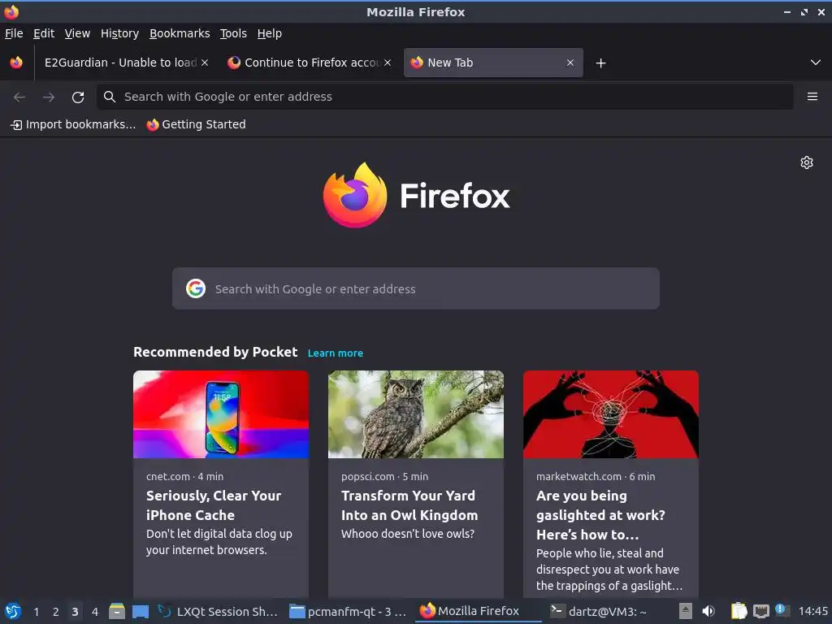Switch to Continue to Firefox account tab
The height and width of the screenshot is (624, 832).
pos(310,63)
